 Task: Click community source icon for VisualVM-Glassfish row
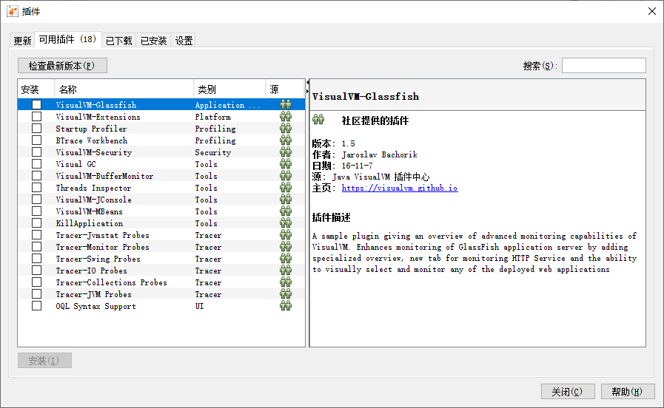[286, 104]
